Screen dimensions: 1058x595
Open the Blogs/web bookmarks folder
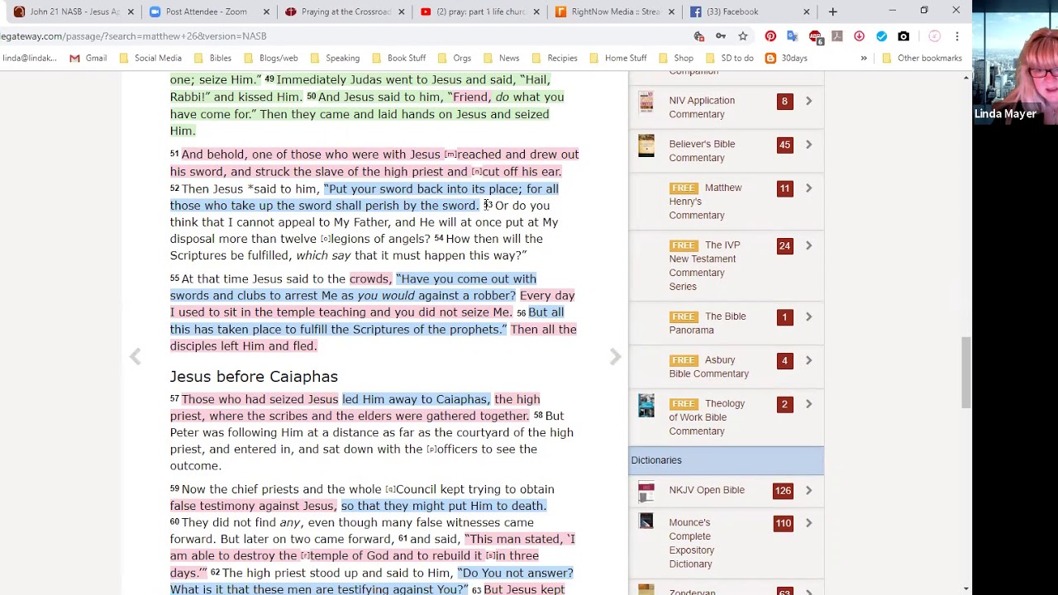pos(270,58)
